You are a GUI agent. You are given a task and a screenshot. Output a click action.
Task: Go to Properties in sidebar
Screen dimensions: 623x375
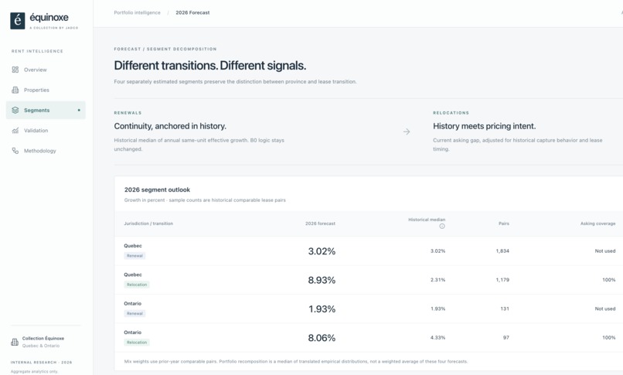point(46,90)
